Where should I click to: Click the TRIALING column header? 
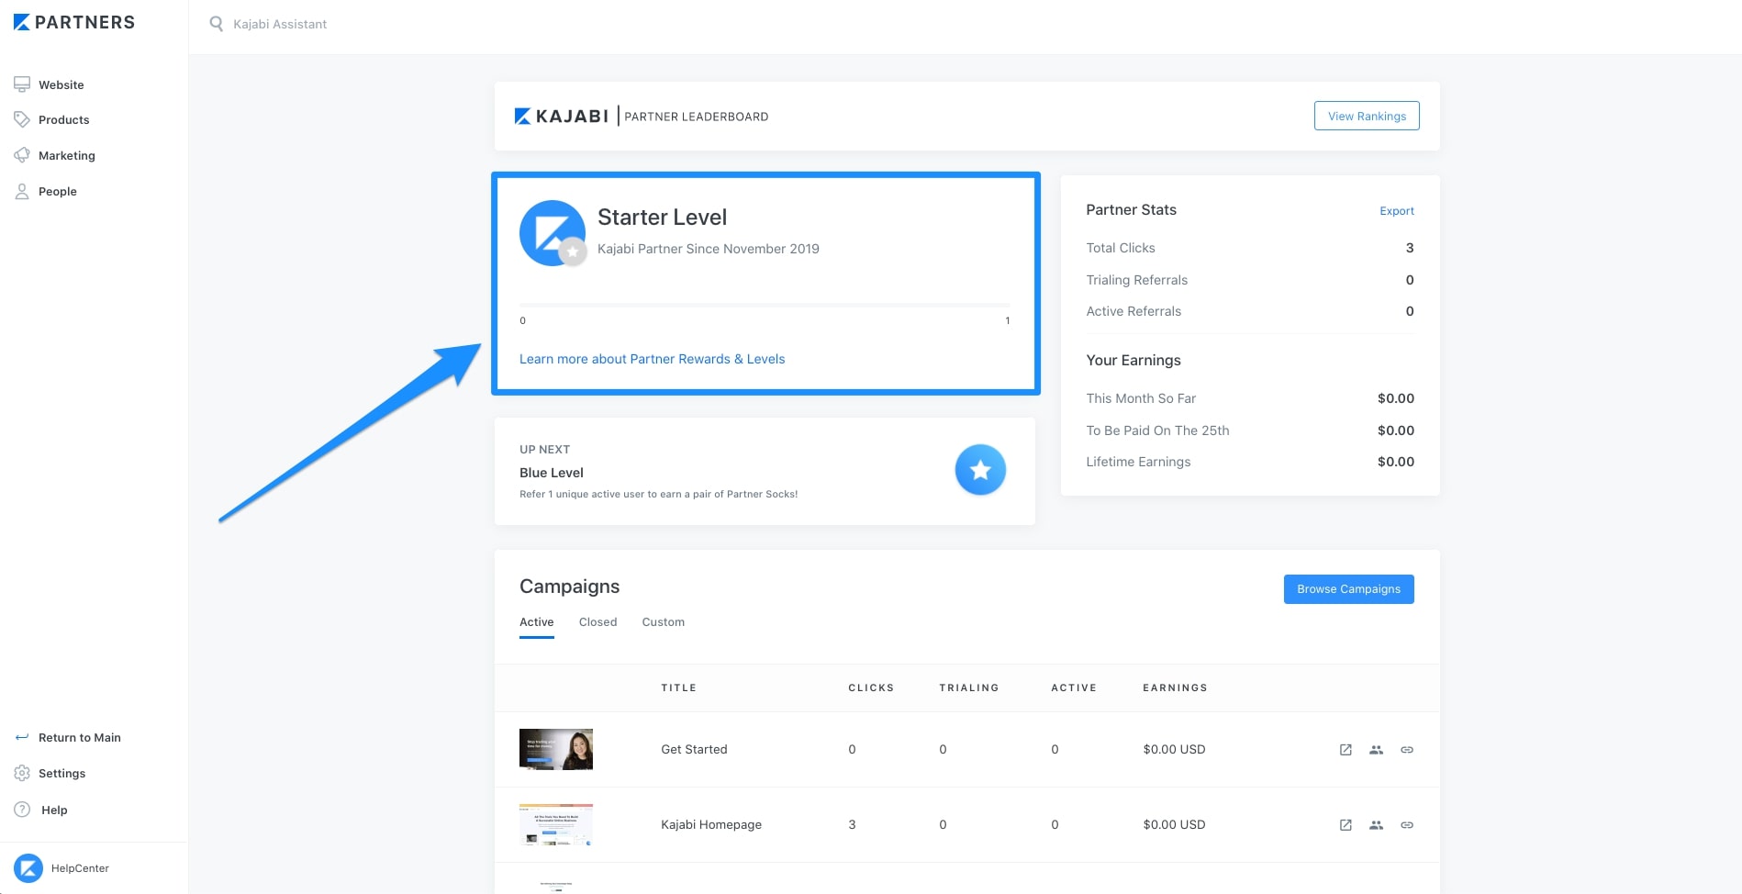[968, 687]
